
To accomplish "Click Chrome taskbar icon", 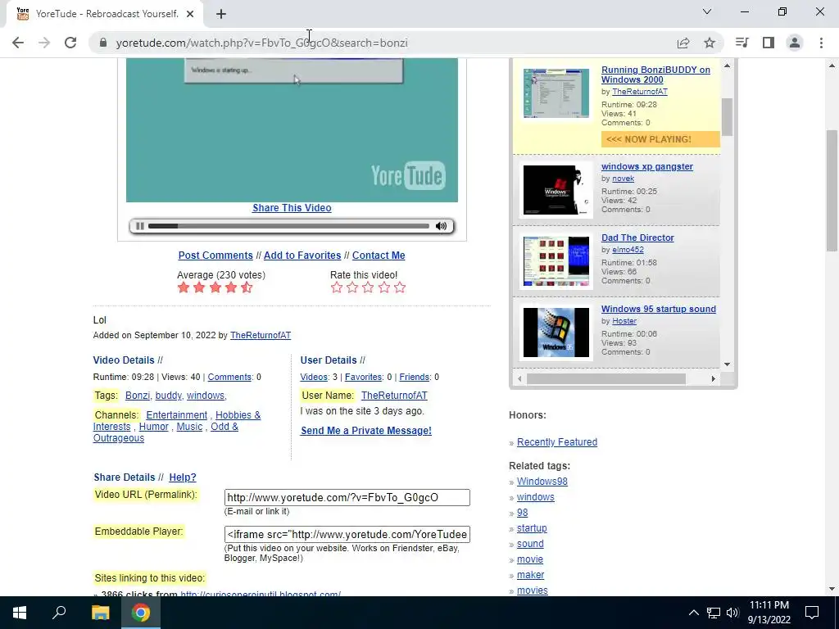I will point(141,613).
